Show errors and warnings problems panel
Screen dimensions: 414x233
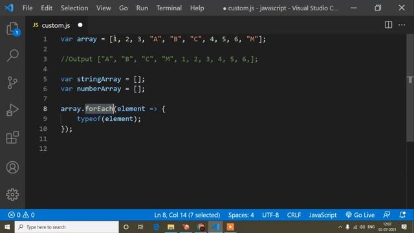tap(21, 215)
